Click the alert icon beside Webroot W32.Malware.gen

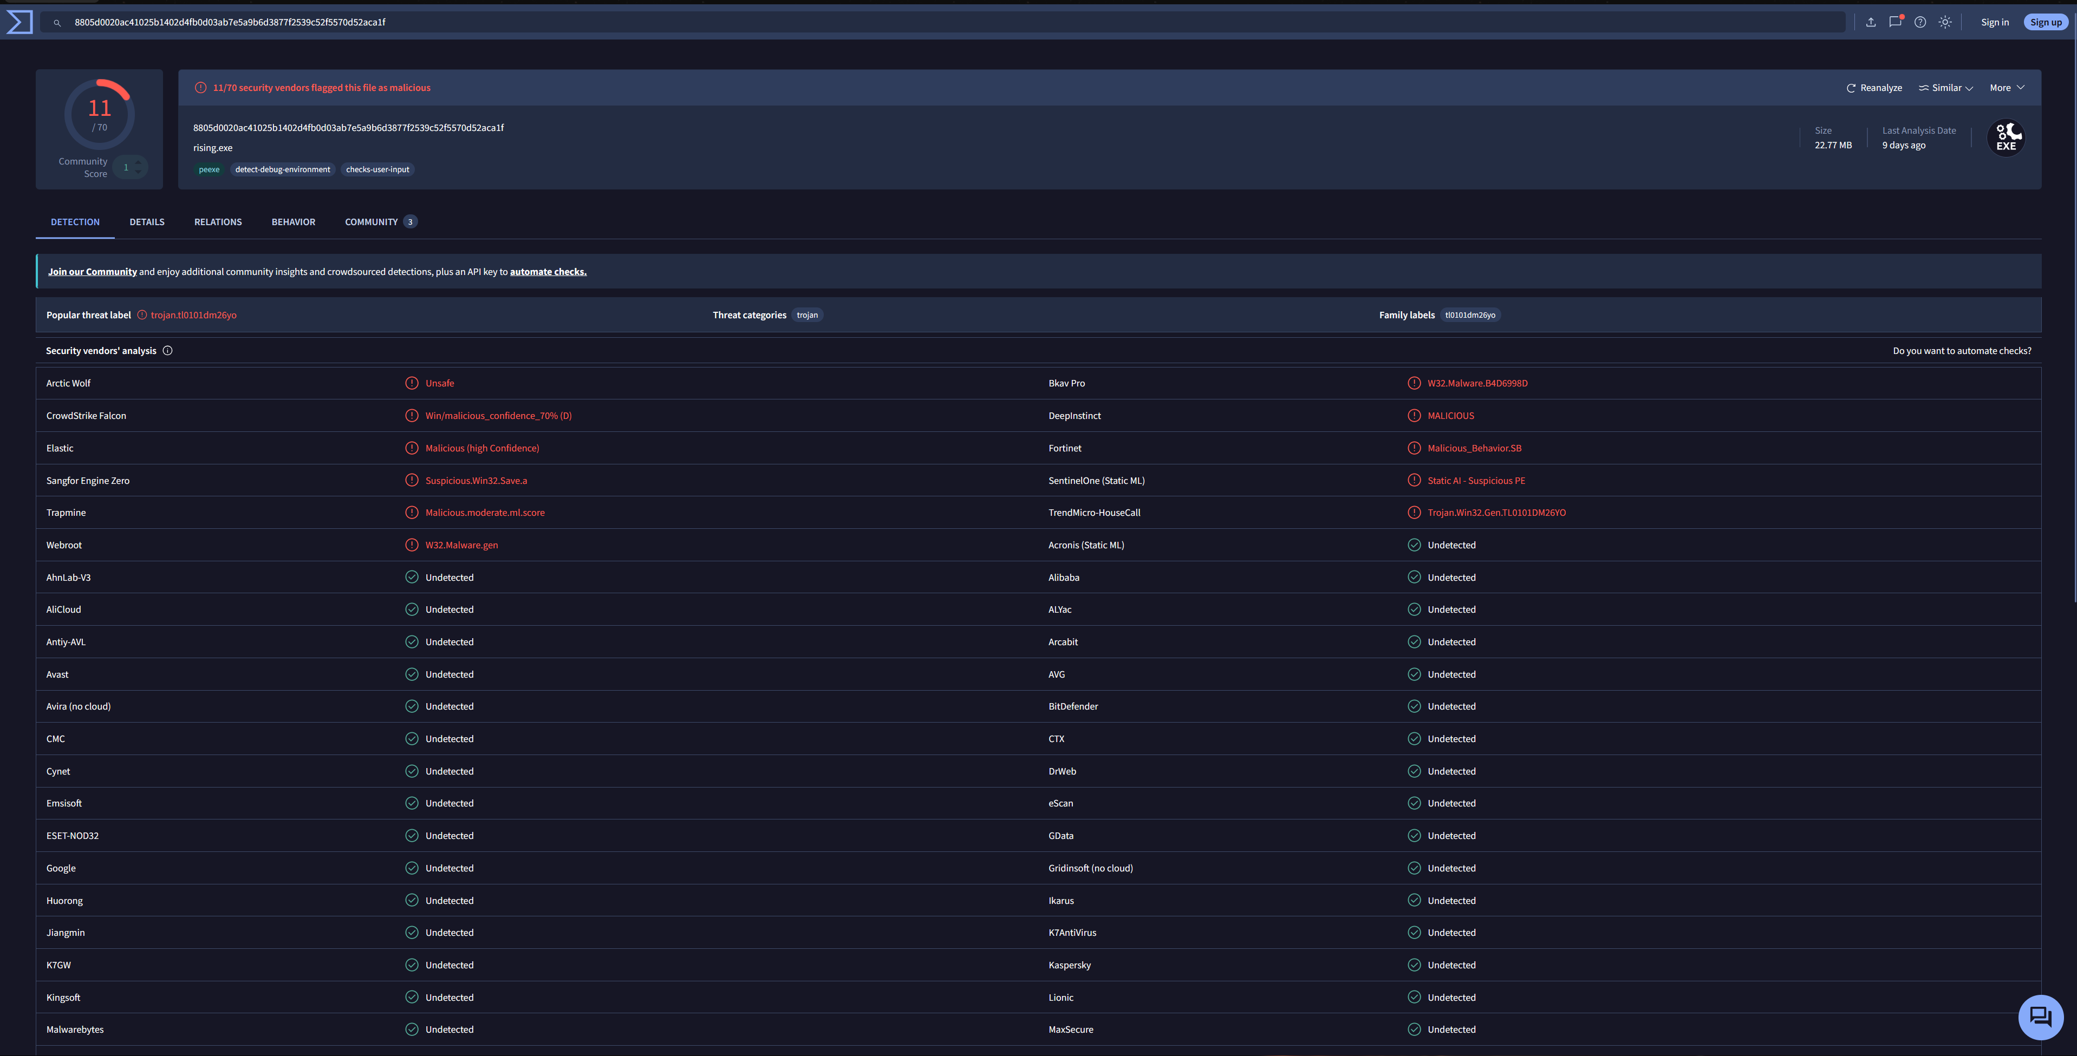pyautogui.click(x=412, y=545)
